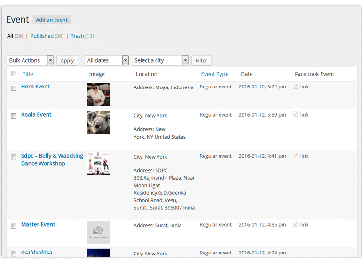Filter list to Published events
Viewport: 362px width, 262px height.
[x=42, y=36]
